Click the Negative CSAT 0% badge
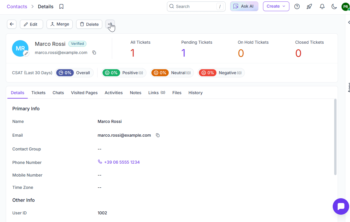 pos(208,73)
